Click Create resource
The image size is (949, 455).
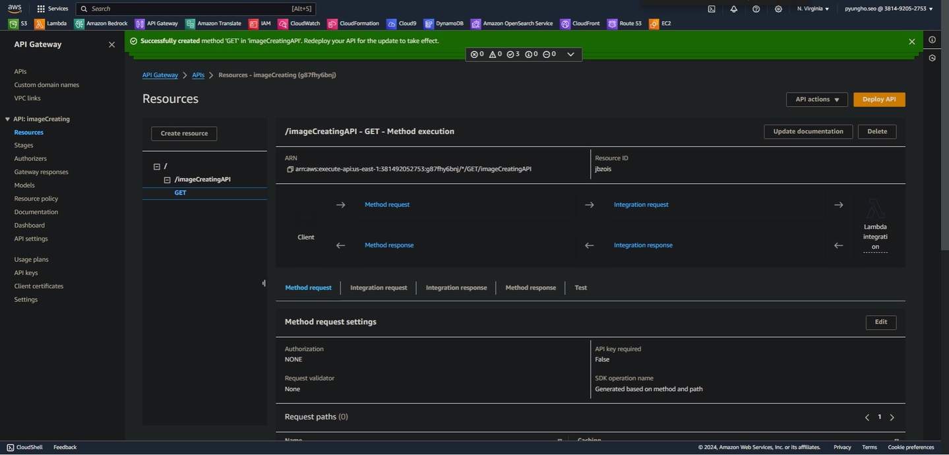click(x=184, y=133)
